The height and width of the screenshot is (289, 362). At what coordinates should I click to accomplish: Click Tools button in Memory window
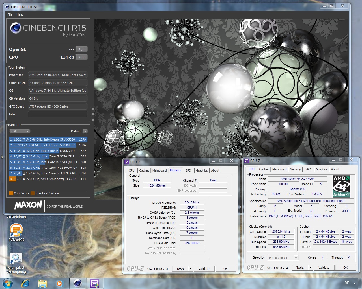click(x=180, y=269)
